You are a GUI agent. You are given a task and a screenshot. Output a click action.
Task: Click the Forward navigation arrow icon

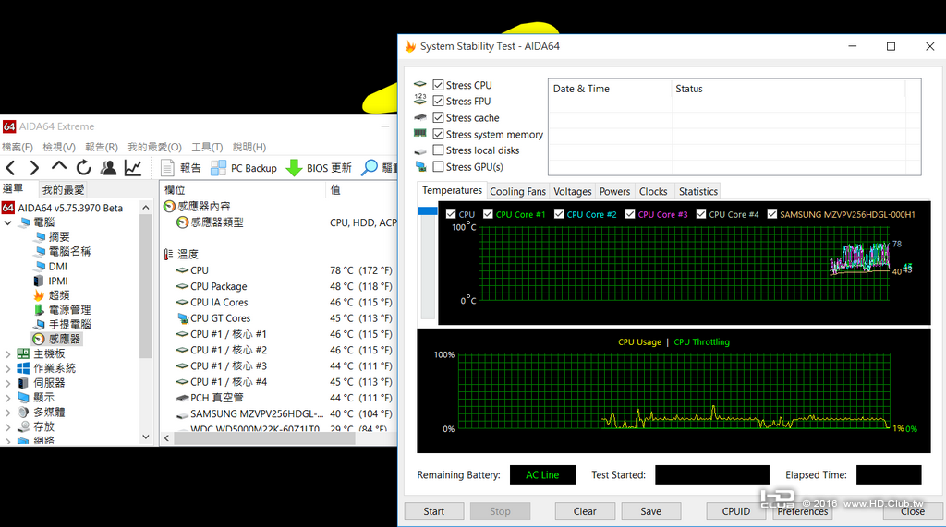pos(34,168)
